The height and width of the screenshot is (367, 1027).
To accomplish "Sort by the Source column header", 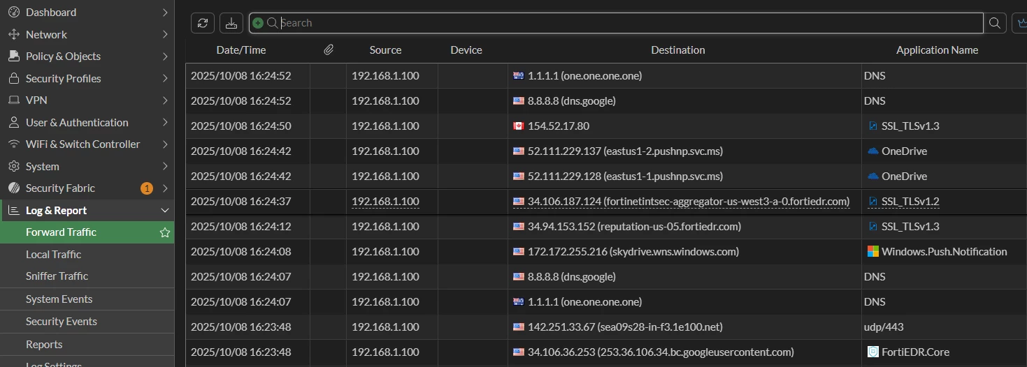I will [x=385, y=50].
